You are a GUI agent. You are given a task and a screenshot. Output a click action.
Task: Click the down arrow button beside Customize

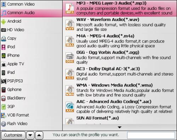coord(30,135)
